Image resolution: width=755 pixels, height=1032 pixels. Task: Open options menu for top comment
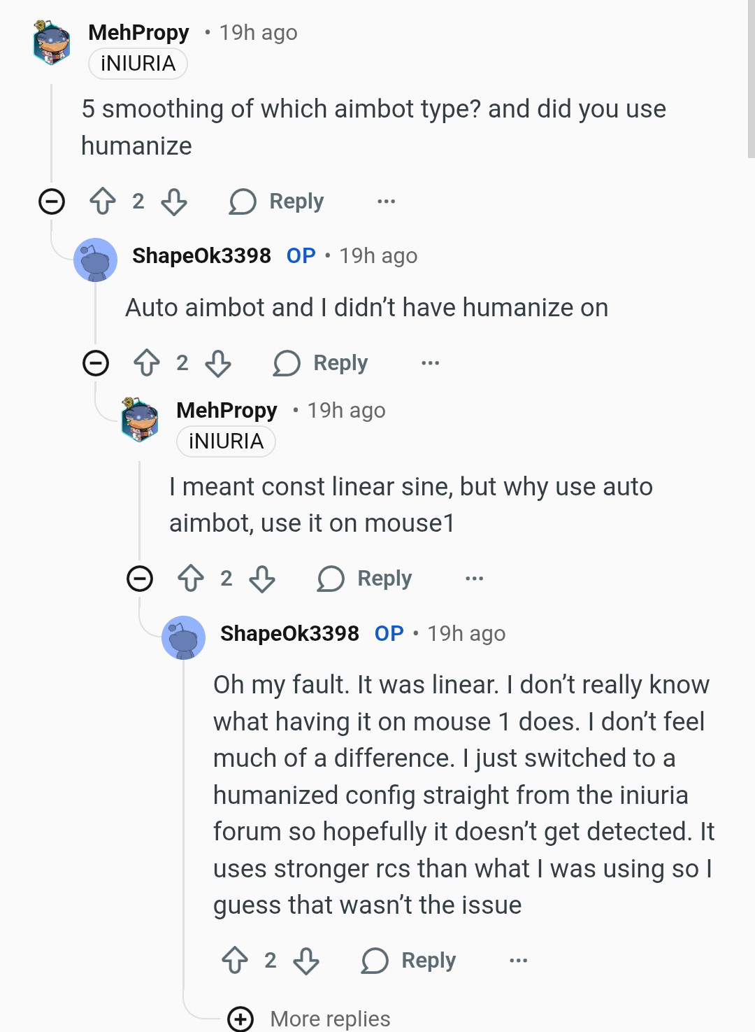pyautogui.click(x=386, y=202)
